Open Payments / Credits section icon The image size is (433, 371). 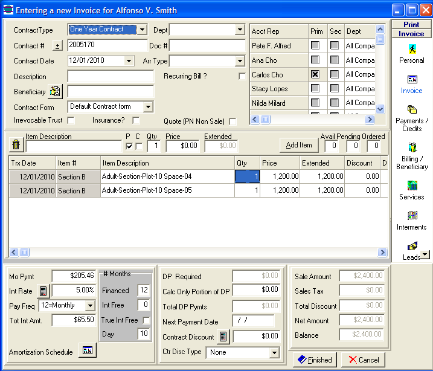pos(412,110)
